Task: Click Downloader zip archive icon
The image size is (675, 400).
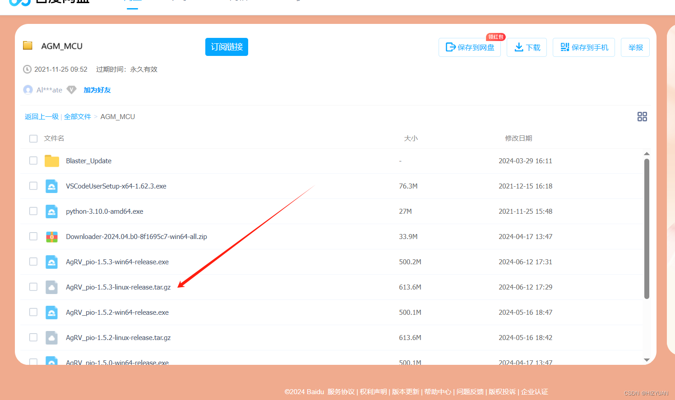Action: [x=52, y=237]
